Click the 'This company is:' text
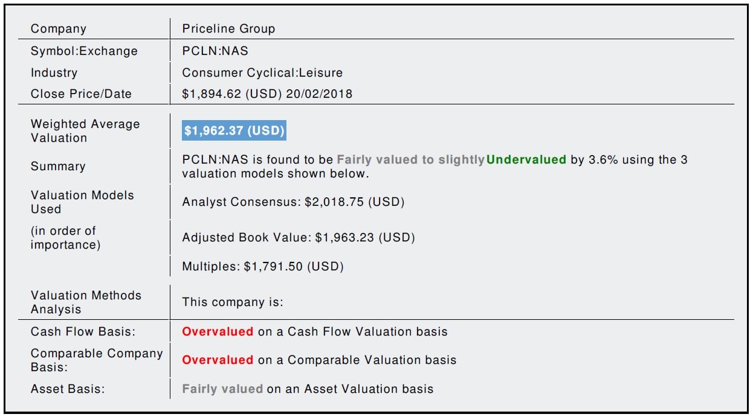Viewport: 753px width, 417px height. pos(232,302)
